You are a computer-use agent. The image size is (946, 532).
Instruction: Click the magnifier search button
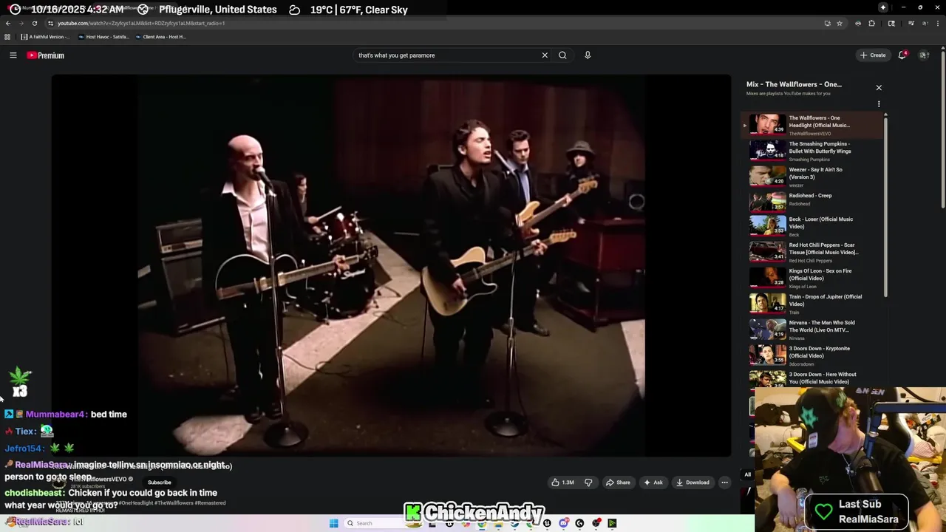tap(562, 55)
